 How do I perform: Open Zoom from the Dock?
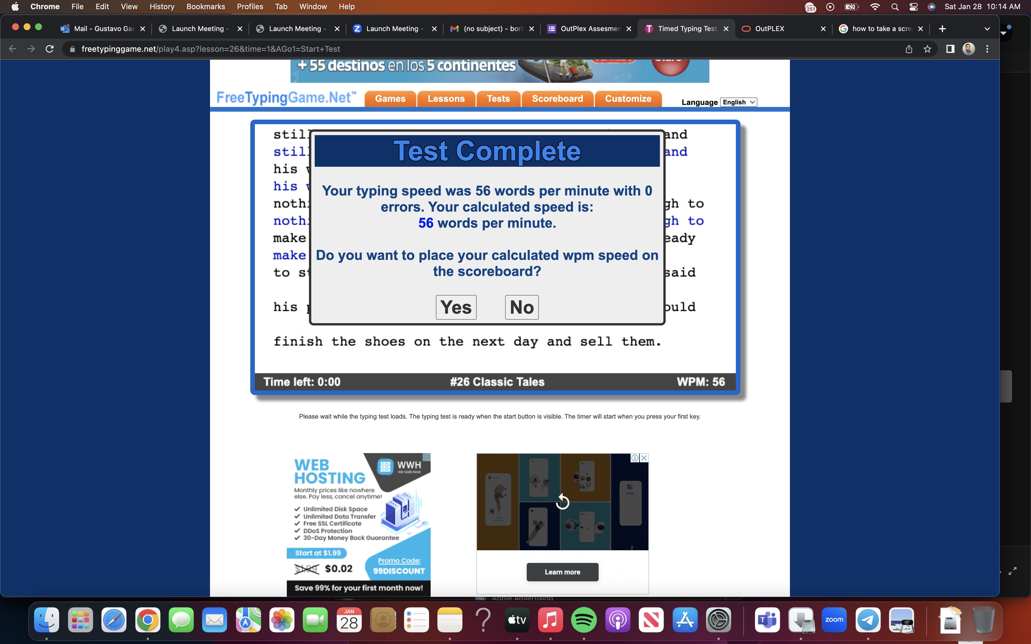[x=834, y=620]
